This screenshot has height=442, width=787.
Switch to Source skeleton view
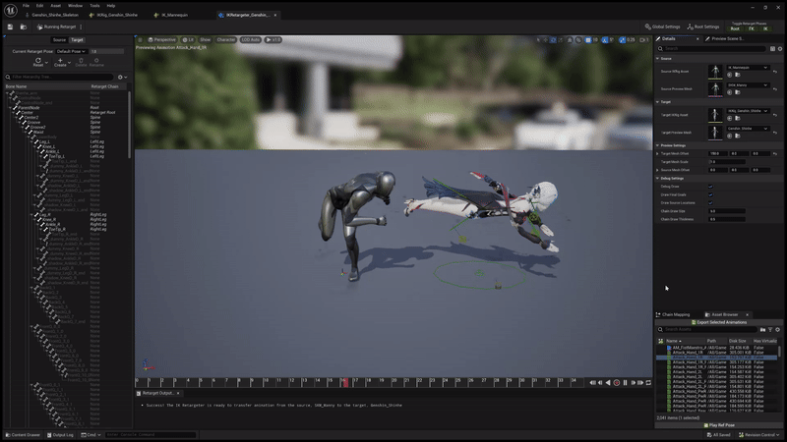pyautogui.click(x=59, y=40)
